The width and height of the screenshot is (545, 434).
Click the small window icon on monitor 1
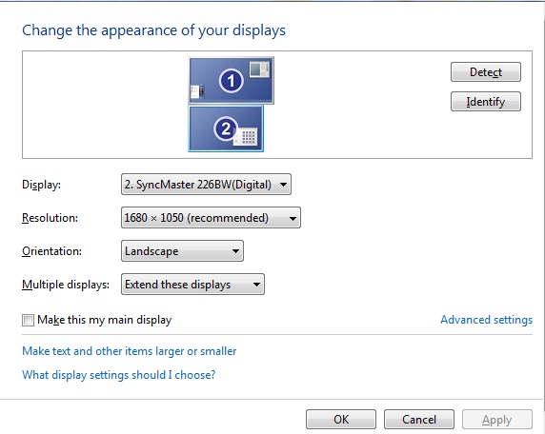coord(259,69)
